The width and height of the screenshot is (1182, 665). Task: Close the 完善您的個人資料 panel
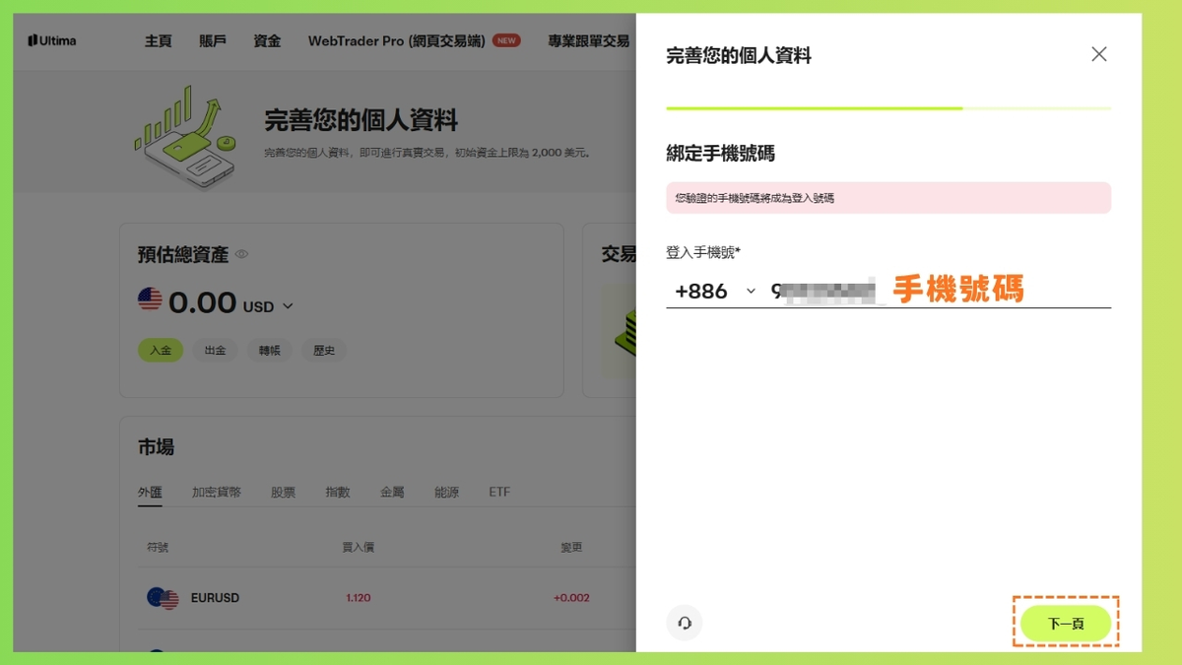point(1099,54)
